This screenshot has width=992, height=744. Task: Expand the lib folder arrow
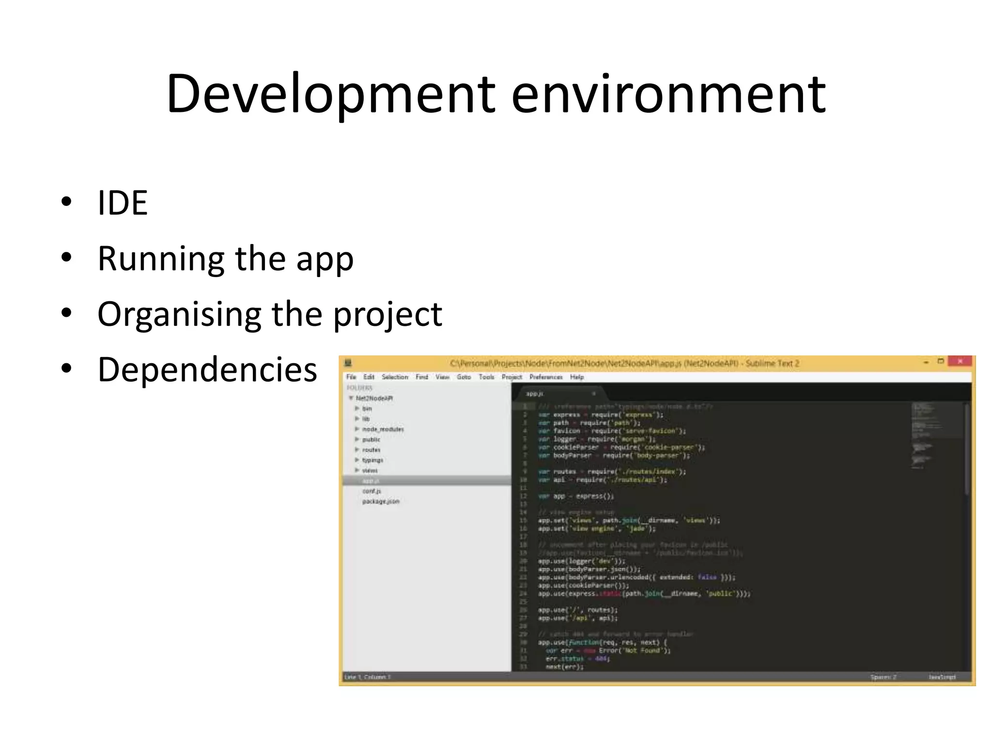pos(357,418)
